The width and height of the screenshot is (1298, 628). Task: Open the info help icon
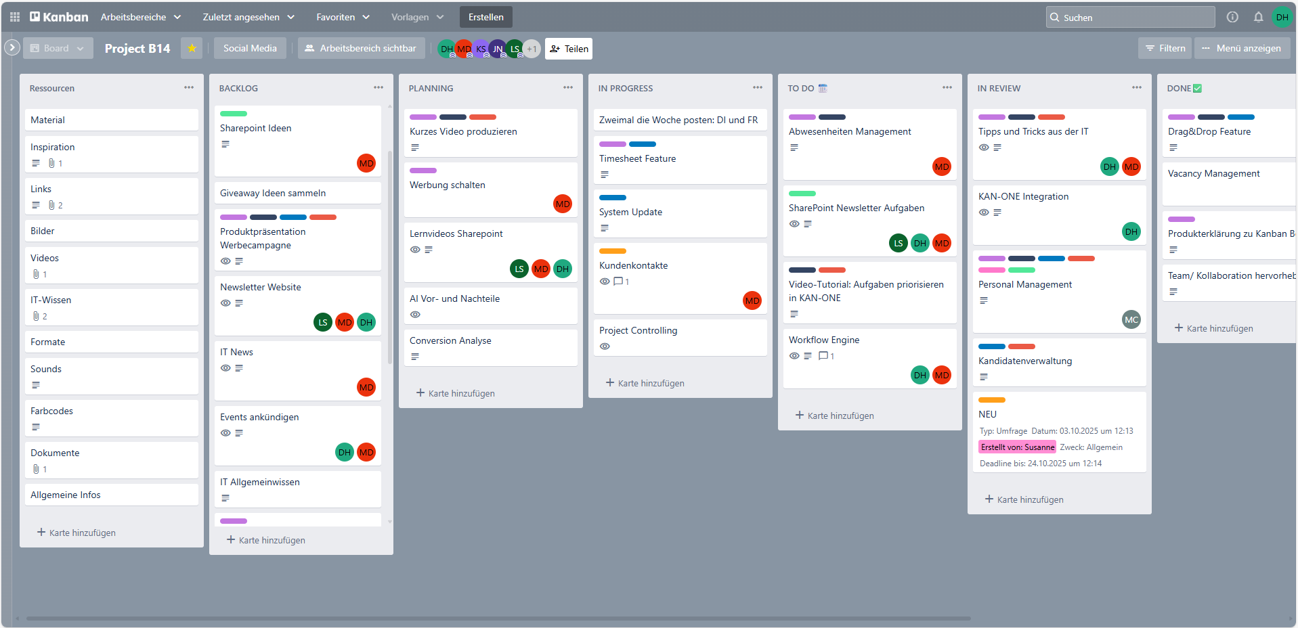tap(1232, 17)
